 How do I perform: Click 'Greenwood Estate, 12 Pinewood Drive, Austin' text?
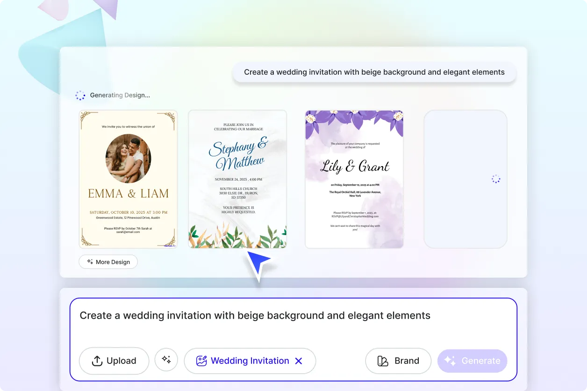[x=128, y=217]
